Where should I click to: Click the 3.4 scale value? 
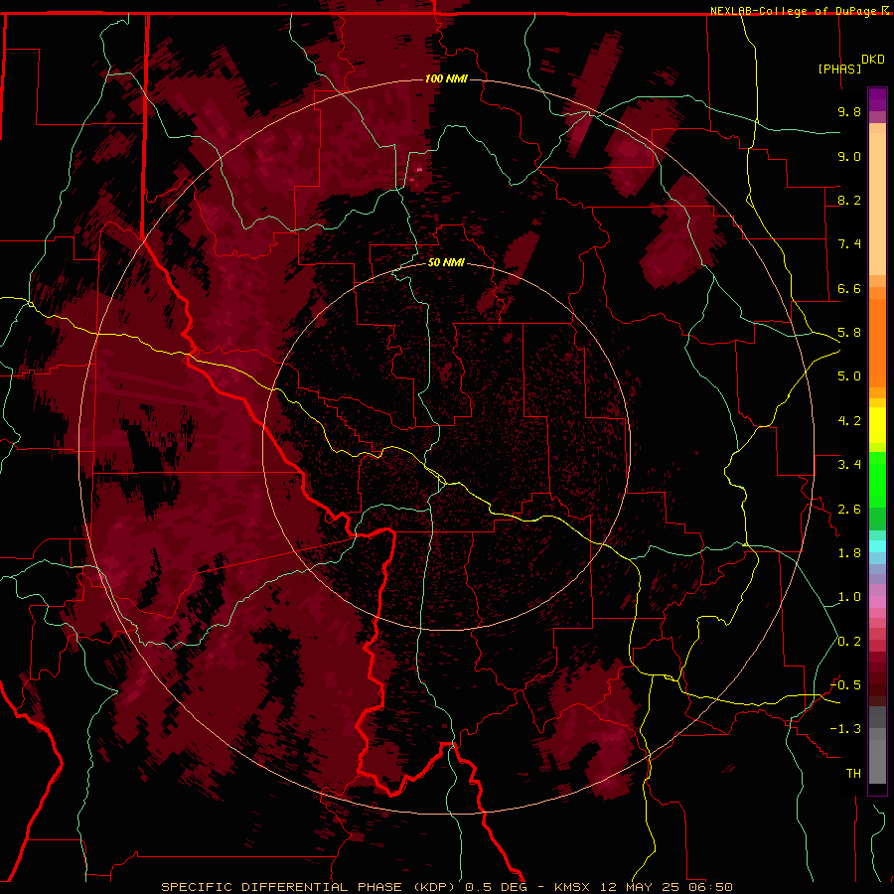(x=849, y=465)
